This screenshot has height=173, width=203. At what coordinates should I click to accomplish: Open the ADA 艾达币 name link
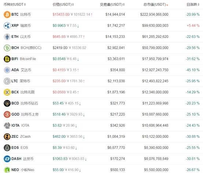tap(21, 70)
